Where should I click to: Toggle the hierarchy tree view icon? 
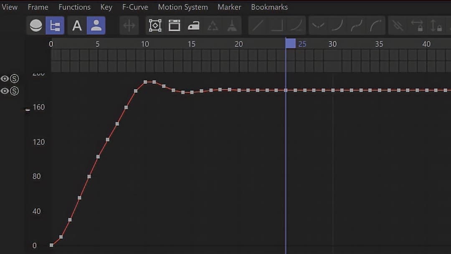tap(55, 26)
